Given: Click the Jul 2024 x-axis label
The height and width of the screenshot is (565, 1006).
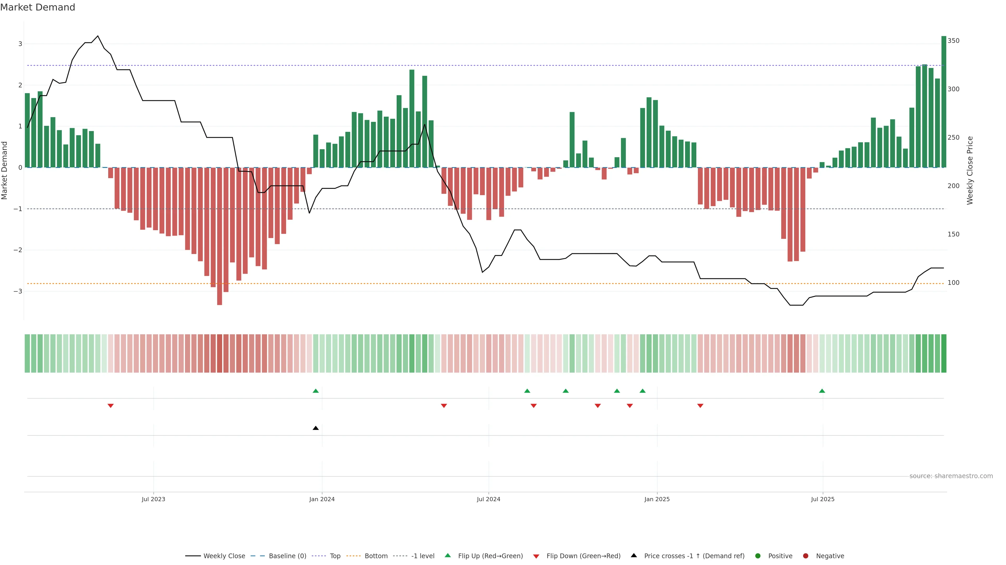Looking at the screenshot, I should (x=488, y=499).
